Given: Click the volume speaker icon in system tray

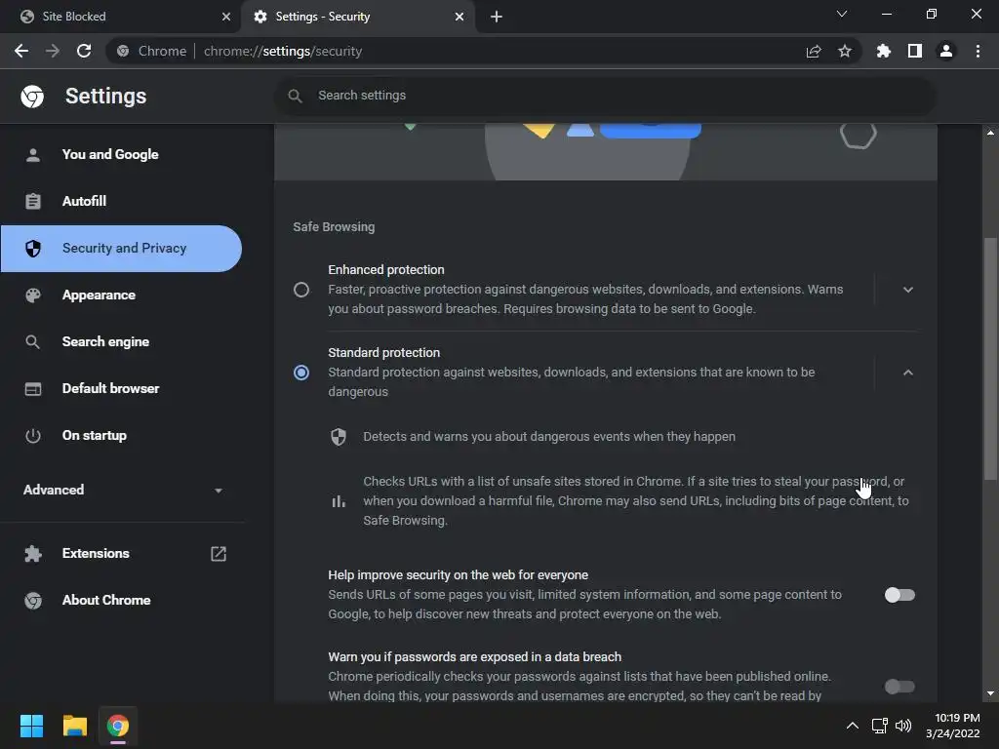Looking at the screenshot, I should [903, 726].
